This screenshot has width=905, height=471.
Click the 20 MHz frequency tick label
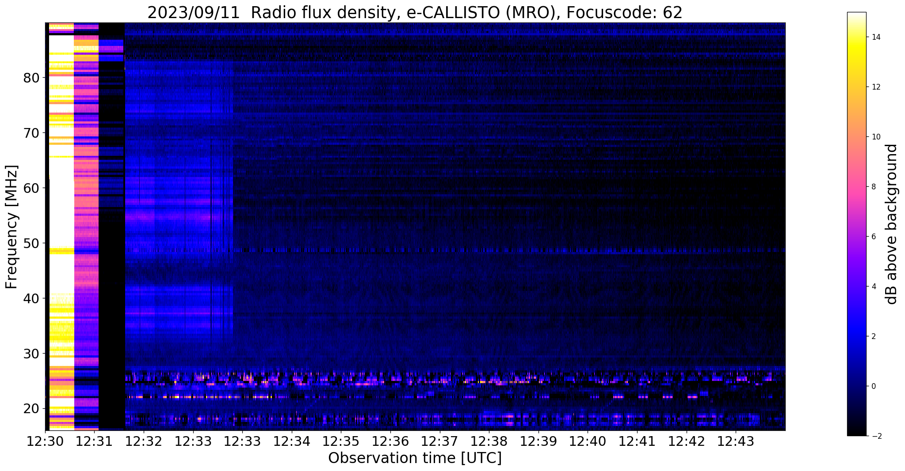click(31, 409)
